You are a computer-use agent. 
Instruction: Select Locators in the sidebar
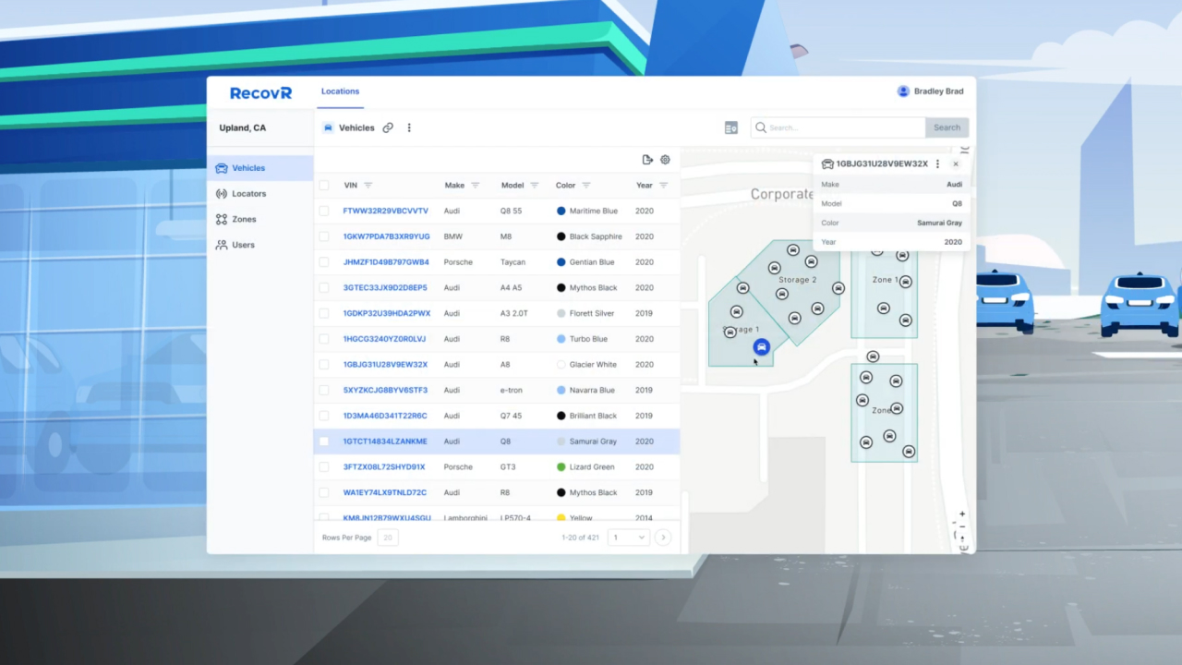[260, 194]
